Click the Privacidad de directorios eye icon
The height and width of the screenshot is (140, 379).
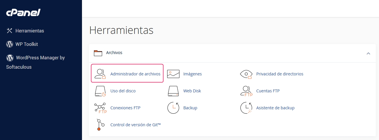coord(246,74)
